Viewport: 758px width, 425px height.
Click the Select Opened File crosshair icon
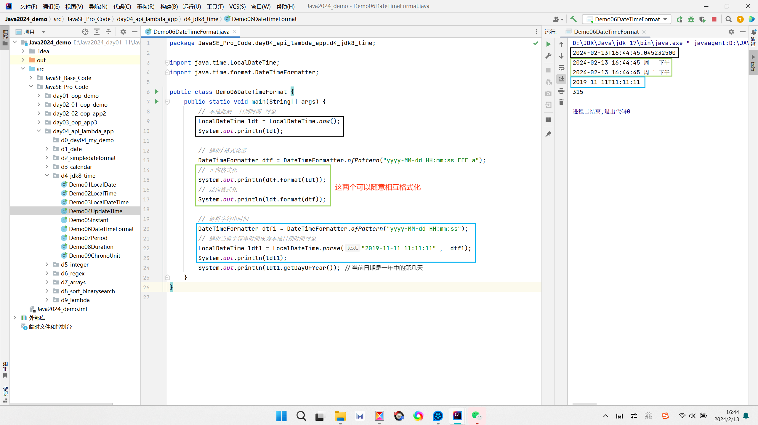coord(85,32)
